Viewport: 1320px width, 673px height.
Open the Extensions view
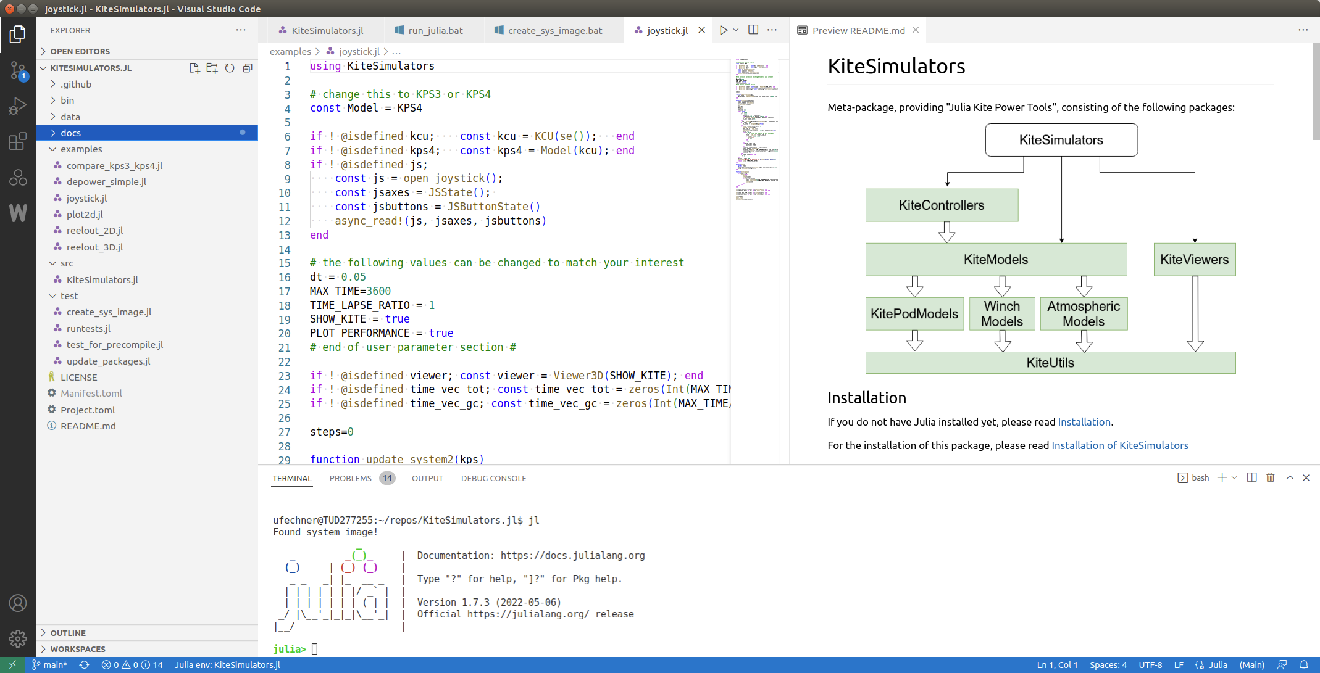(x=17, y=141)
